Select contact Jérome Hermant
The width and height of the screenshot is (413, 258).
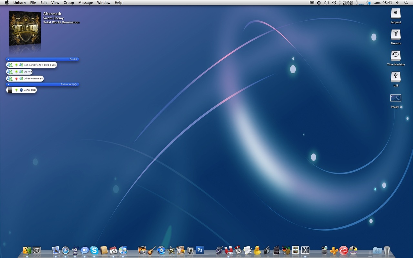tap(33, 79)
